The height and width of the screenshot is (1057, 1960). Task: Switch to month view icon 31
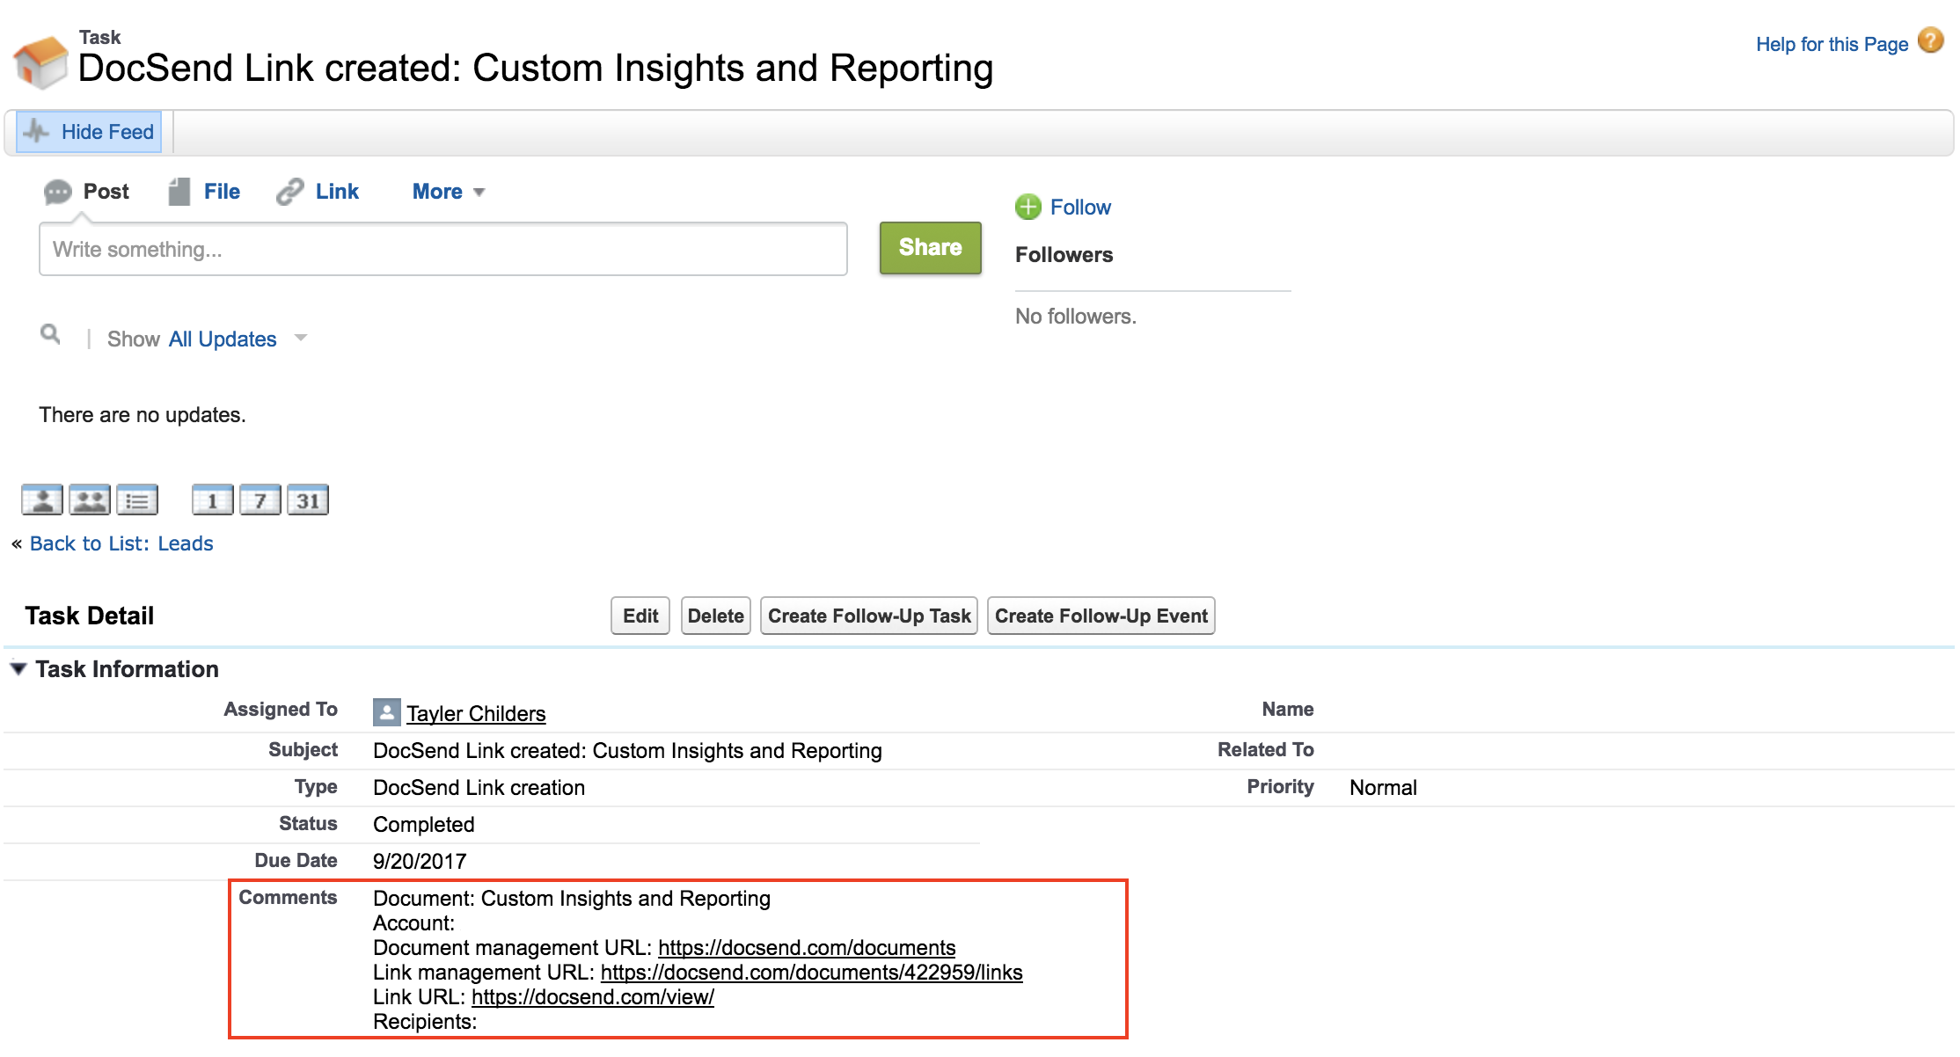(x=308, y=499)
